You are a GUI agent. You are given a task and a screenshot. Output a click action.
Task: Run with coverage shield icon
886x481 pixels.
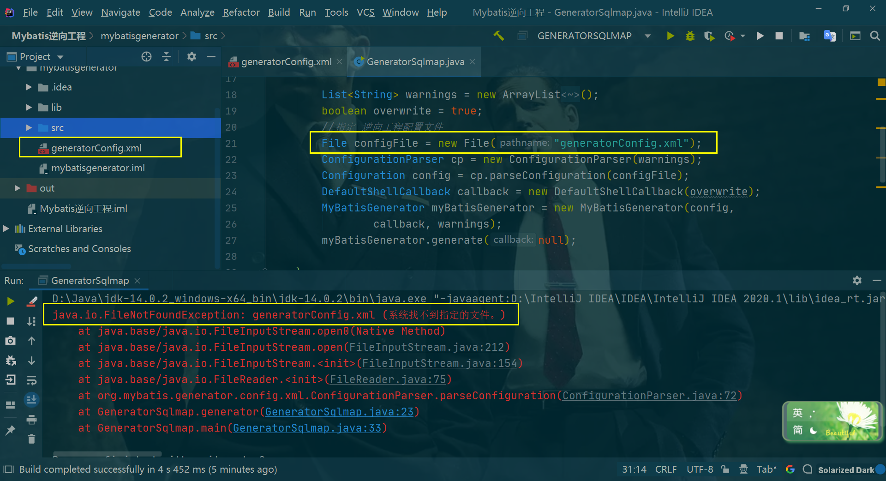(709, 36)
